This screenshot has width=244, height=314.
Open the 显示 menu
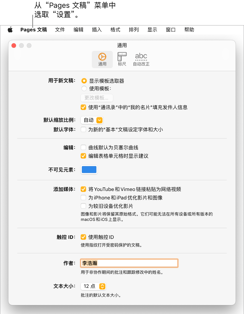(x=152, y=30)
